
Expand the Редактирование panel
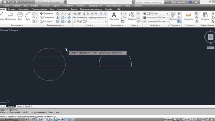coord(55,26)
